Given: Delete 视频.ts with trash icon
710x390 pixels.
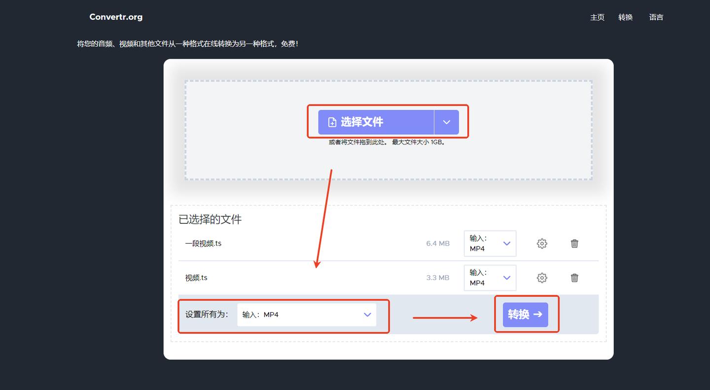Looking at the screenshot, I should [x=574, y=278].
